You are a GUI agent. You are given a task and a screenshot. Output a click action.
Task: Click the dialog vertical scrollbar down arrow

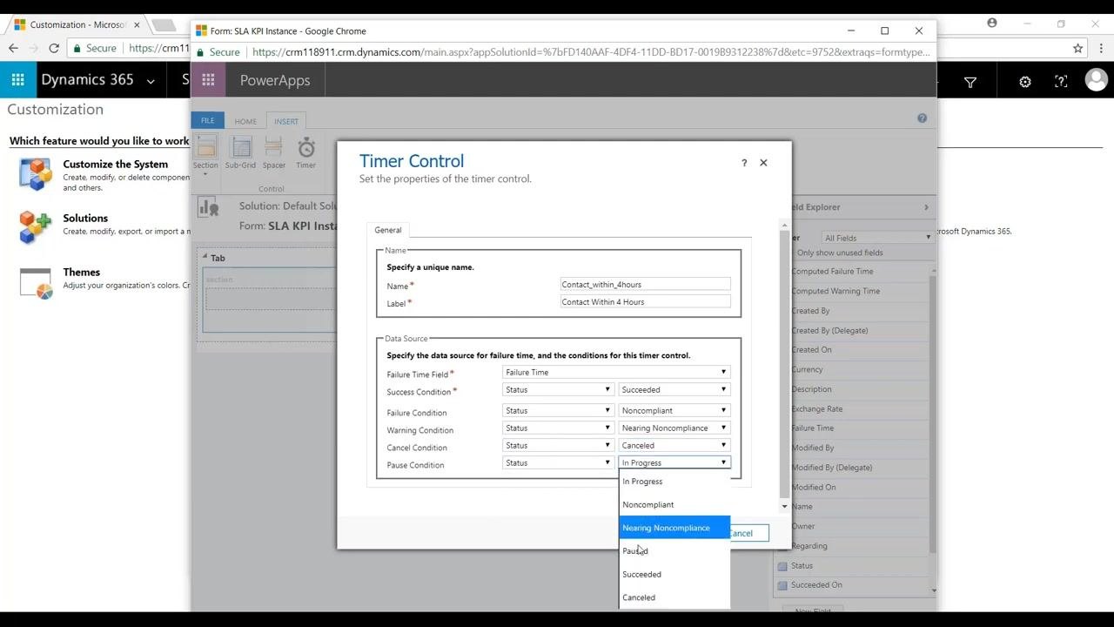pos(784,506)
